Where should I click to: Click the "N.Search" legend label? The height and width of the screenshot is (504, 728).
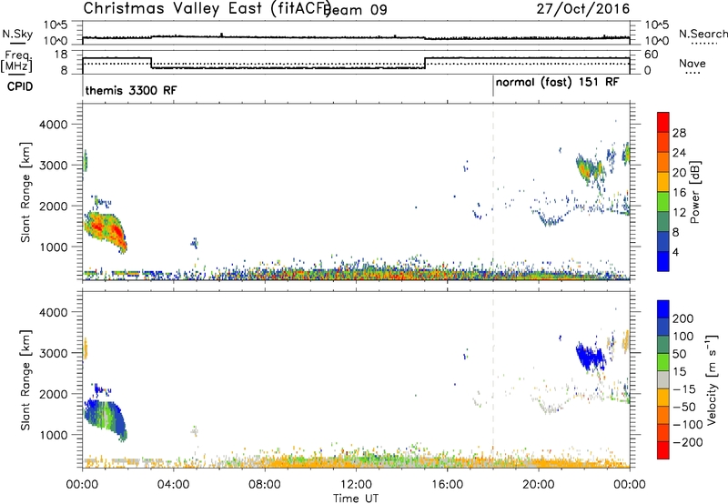pos(703,34)
